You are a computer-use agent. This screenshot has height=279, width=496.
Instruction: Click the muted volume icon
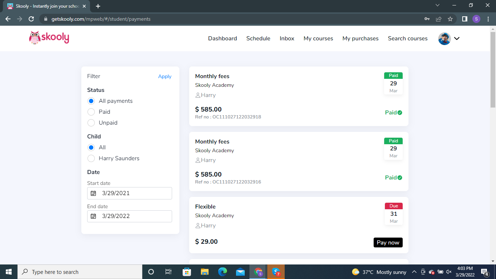click(x=449, y=272)
